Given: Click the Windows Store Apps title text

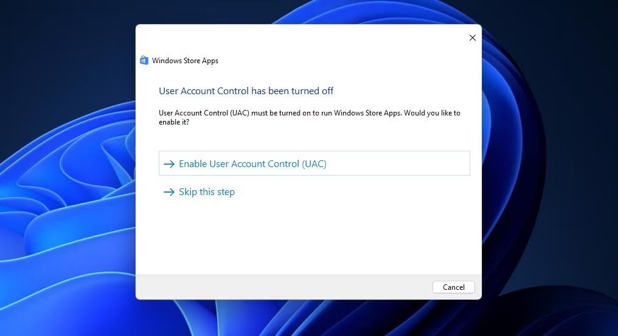Looking at the screenshot, I should pyautogui.click(x=186, y=61).
